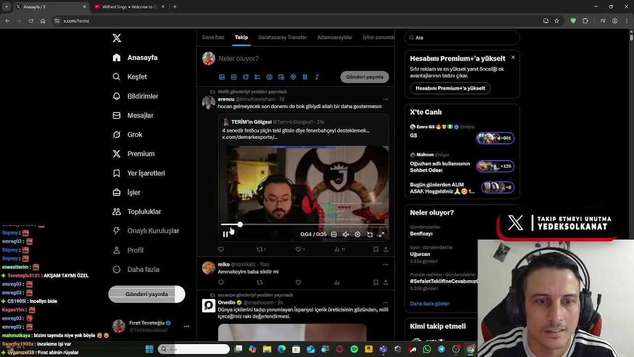Open more options on miko's post
This screenshot has width=634, height=357.
[386, 265]
